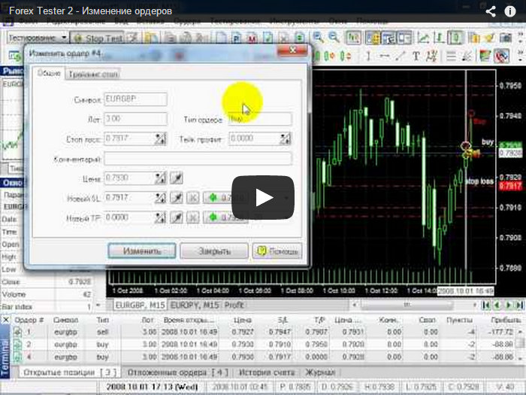Open the Журнал tab

coord(320,372)
